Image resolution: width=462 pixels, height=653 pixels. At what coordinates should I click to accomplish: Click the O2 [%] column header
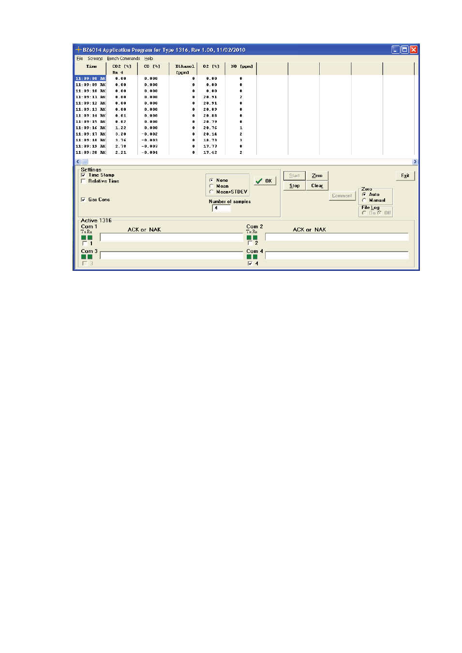[x=211, y=69]
